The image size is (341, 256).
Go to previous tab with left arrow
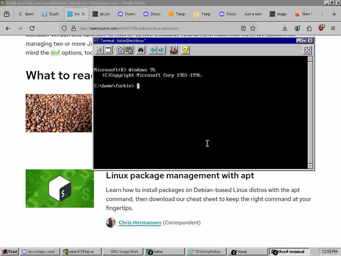click(153, 50)
